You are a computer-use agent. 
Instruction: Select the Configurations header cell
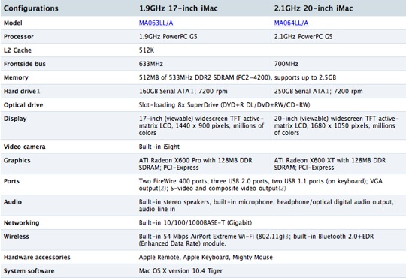pos(31,8)
